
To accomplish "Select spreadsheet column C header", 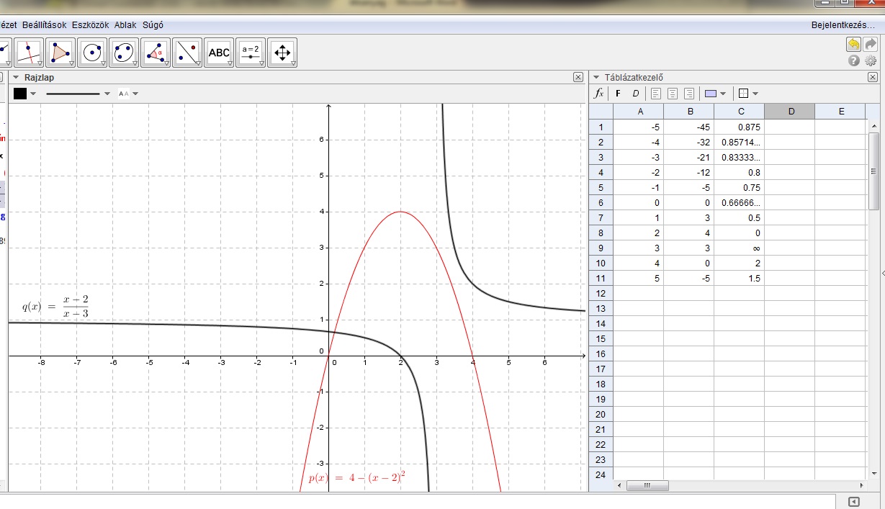I will point(740,112).
